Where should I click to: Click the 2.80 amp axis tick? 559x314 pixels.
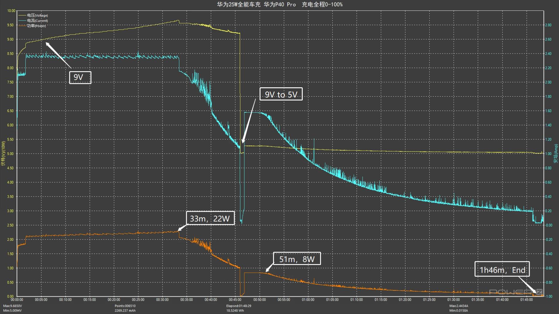(549, 25)
